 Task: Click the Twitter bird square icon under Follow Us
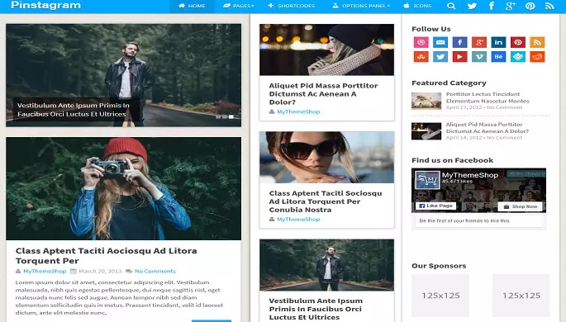click(440, 57)
